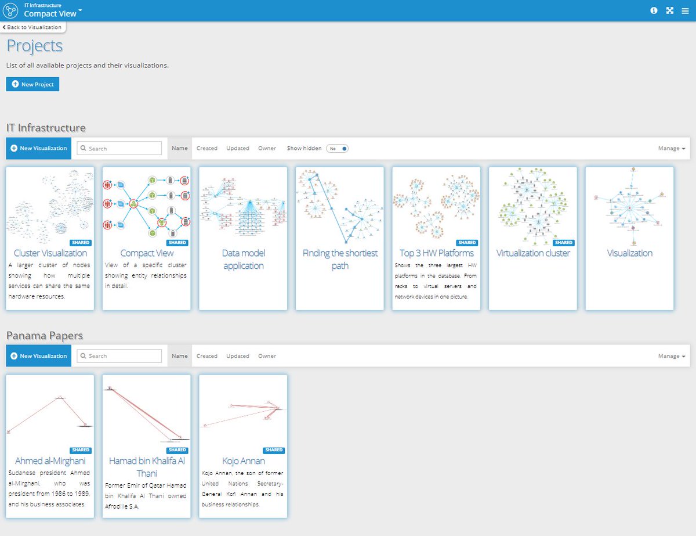Open Ahmed al-Mirghani title link

pos(50,461)
